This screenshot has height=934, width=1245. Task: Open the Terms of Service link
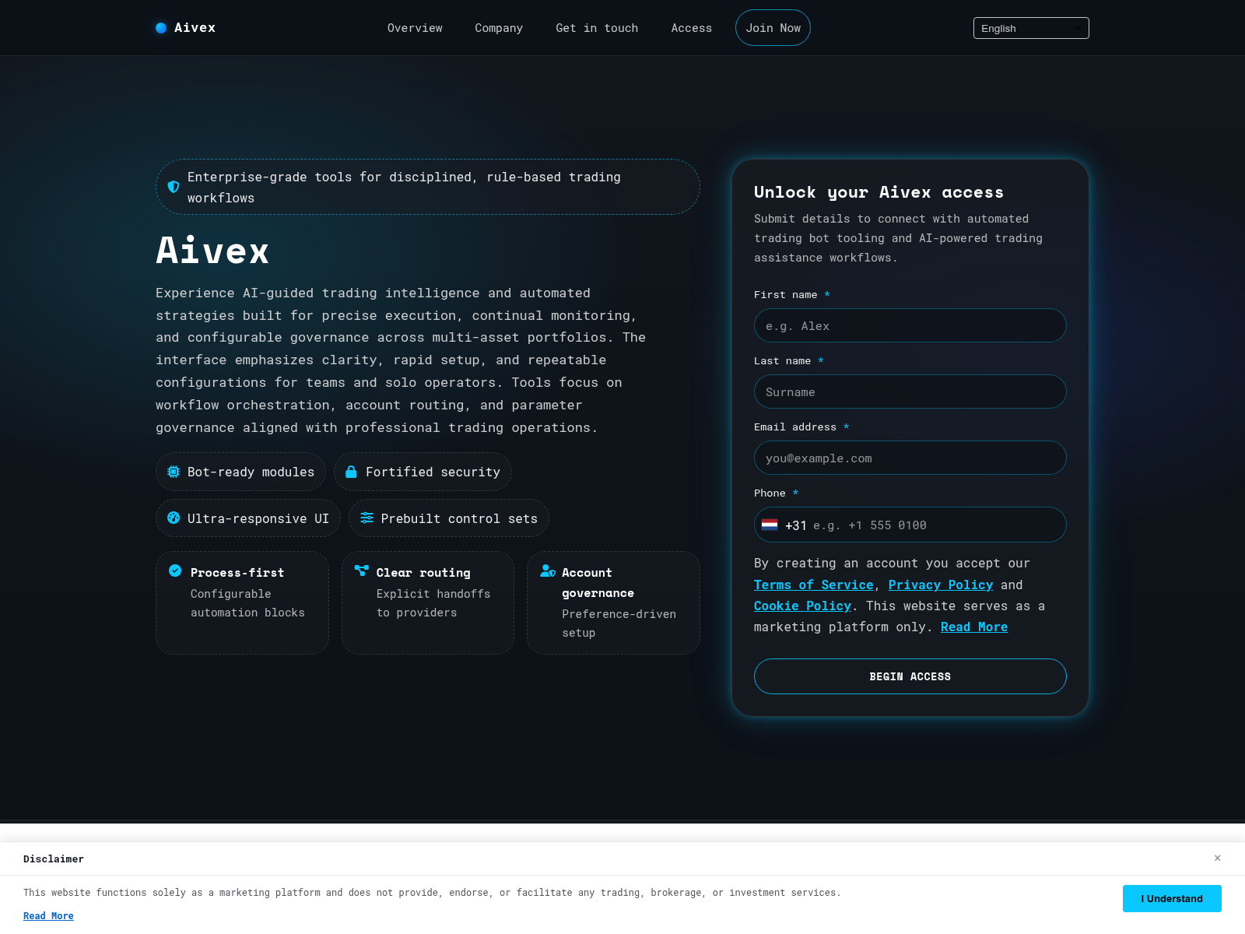coord(813,585)
